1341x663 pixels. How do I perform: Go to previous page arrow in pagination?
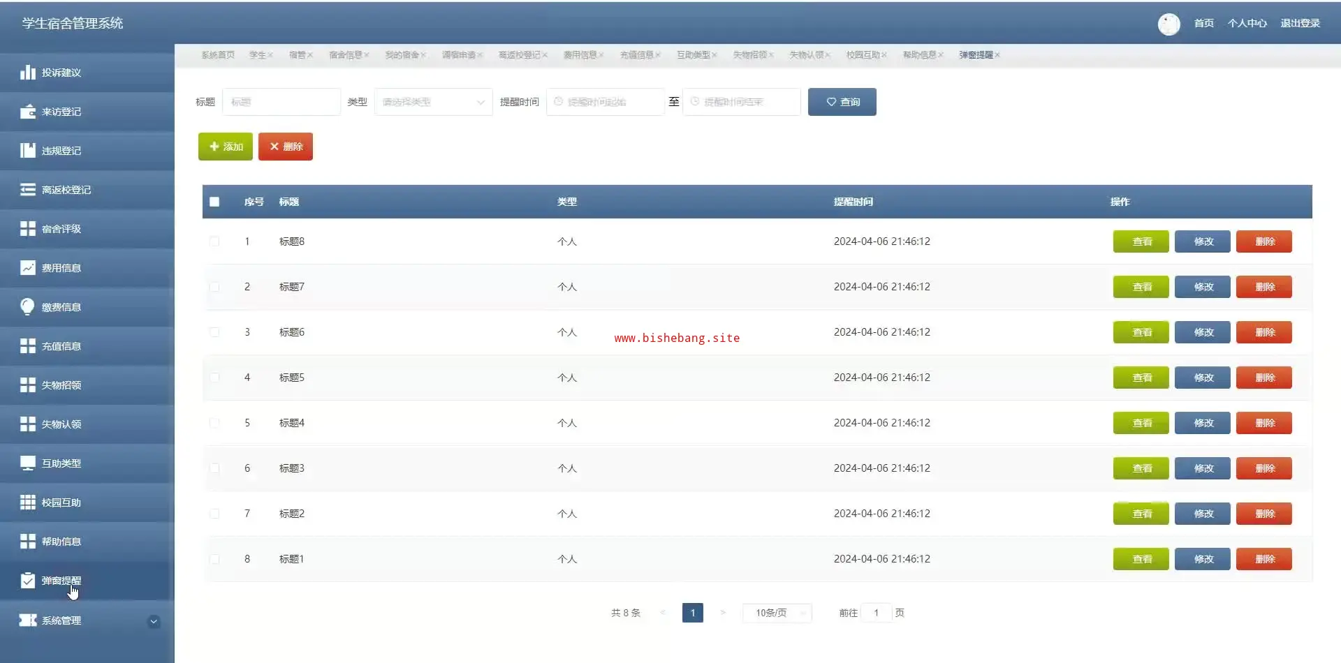662,613
